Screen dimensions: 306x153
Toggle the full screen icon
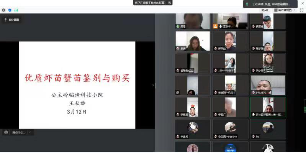point(301,10)
